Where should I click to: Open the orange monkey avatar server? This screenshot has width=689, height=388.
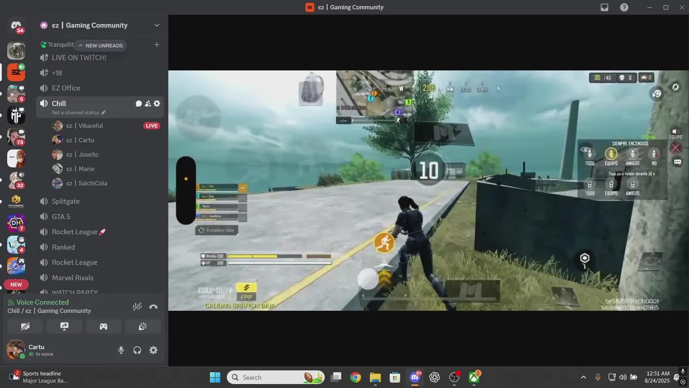click(x=16, y=158)
